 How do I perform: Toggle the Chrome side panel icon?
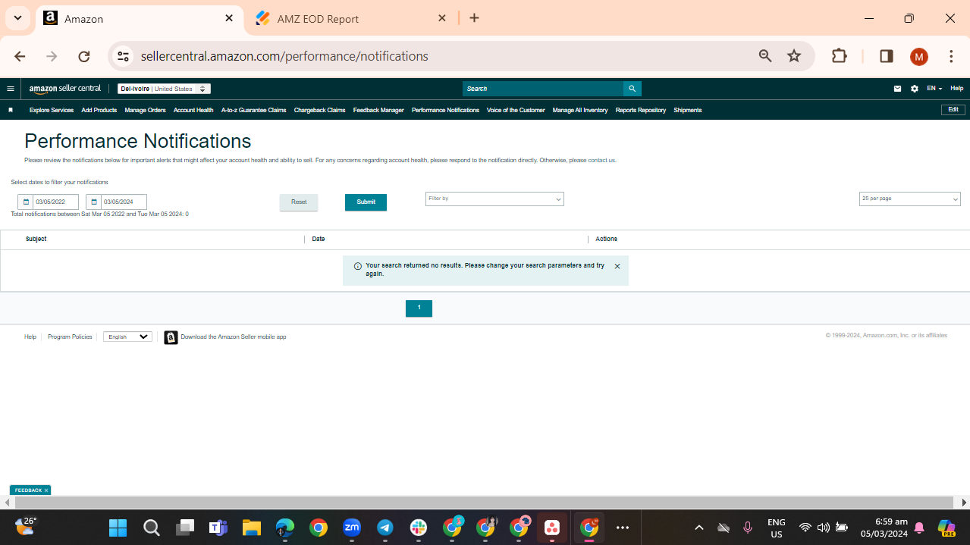click(x=886, y=56)
